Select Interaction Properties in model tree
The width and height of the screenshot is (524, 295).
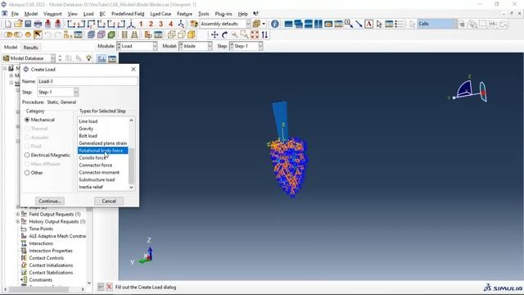51,251
